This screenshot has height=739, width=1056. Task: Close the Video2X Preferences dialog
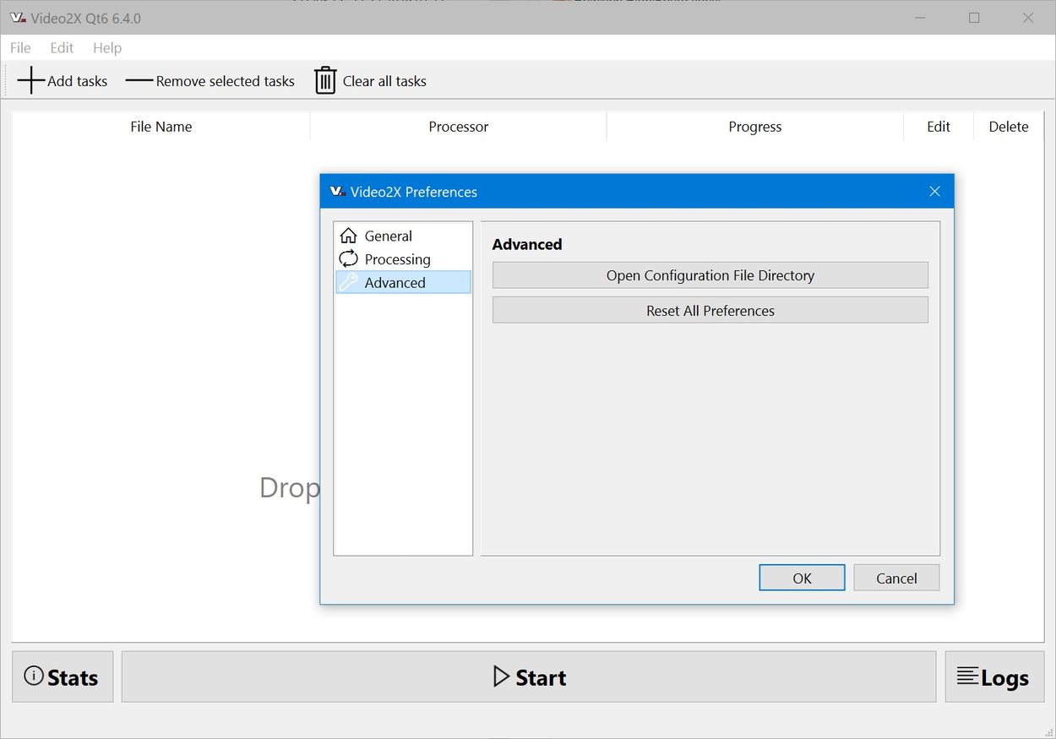(934, 192)
